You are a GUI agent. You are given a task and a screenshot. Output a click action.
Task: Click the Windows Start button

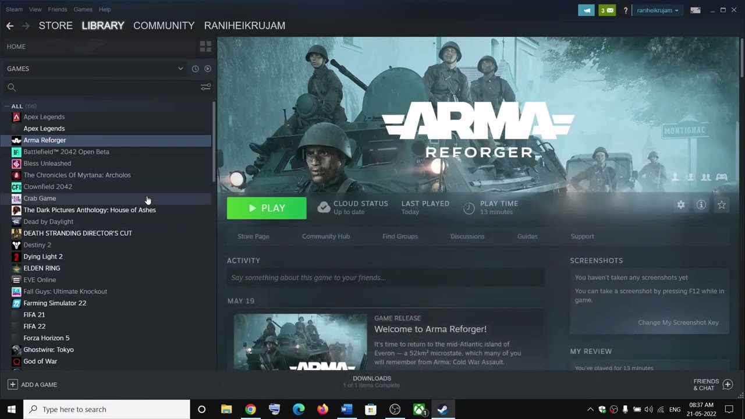[x=11, y=410]
